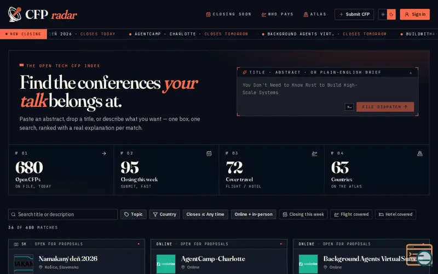Click the File Dispatch button
Screen dimensions: 438x274
pyautogui.click(x=385, y=107)
